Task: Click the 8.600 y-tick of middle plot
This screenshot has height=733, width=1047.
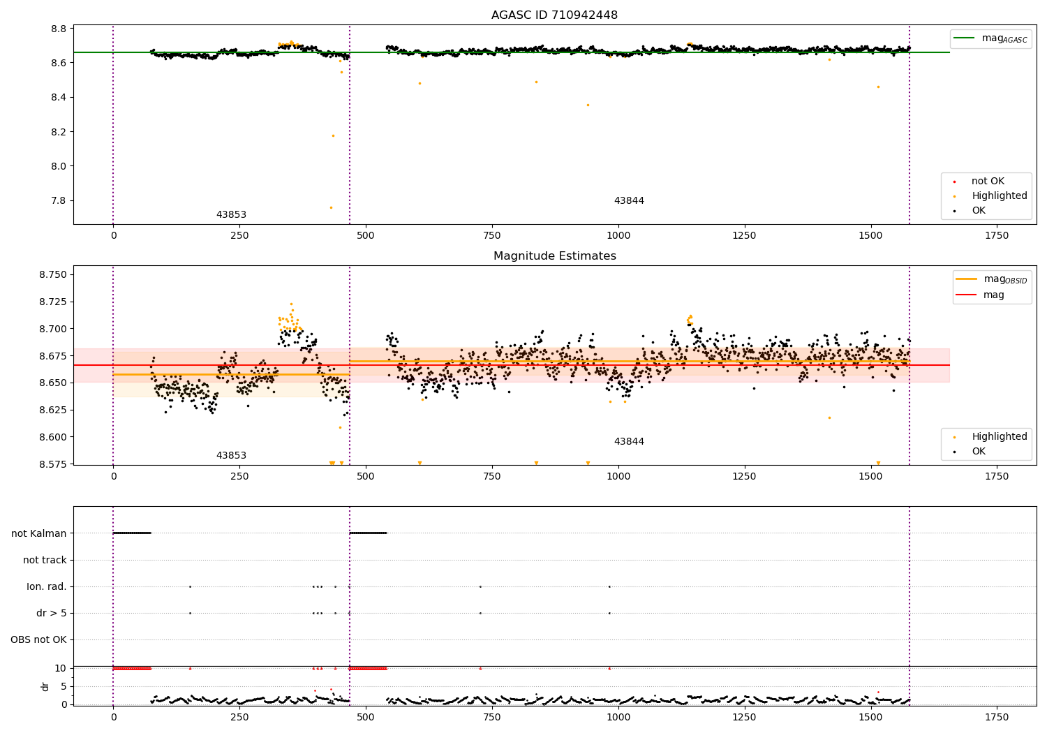Action: (x=53, y=437)
